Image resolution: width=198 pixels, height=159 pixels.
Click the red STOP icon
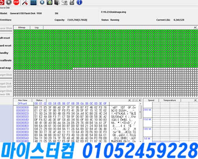16,2
